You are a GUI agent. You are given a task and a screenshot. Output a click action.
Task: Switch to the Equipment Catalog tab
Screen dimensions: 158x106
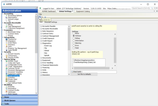[83, 11]
